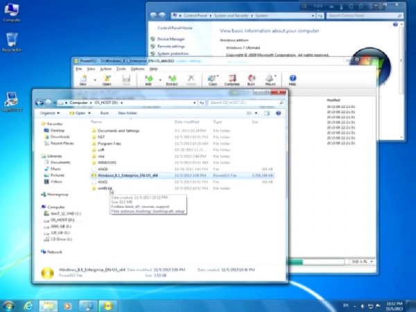The width and height of the screenshot is (416, 312).
Task: Click the PowerISO taskbar button
Action: tap(107, 306)
